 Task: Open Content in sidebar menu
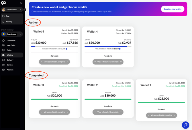click(x=10, y=65)
